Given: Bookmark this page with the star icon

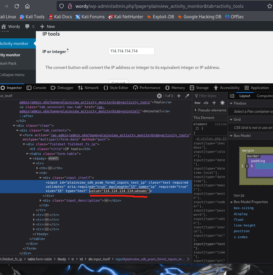Looking at the screenshot, I should tap(269, 6).
